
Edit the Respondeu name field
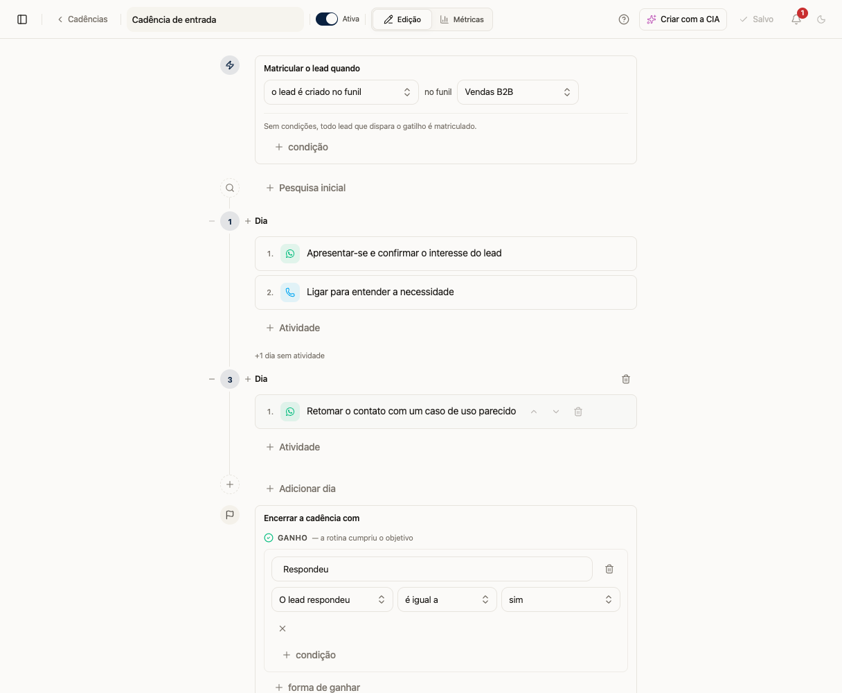pos(432,569)
